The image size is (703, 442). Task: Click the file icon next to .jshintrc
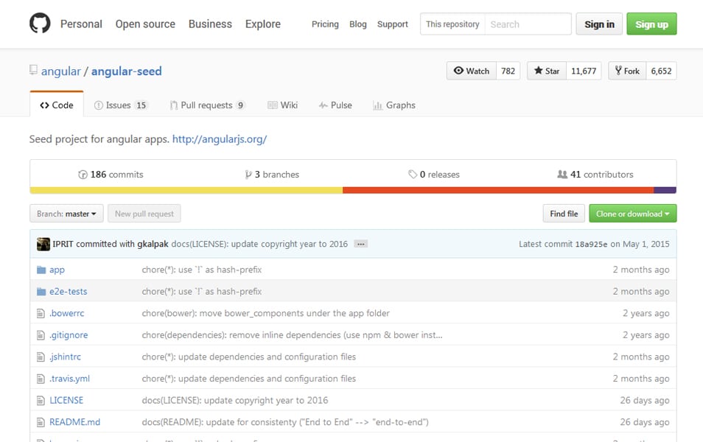pos(41,357)
